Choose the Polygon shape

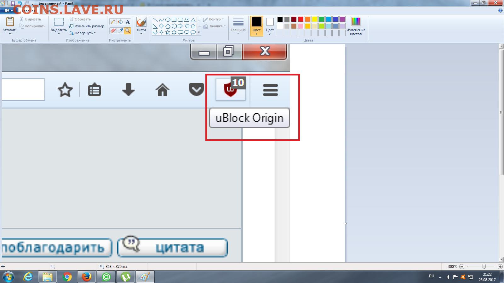pyautogui.click(x=186, y=20)
